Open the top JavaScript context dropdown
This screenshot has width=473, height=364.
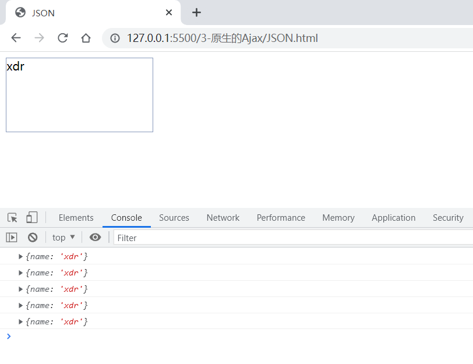[x=63, y=238]
